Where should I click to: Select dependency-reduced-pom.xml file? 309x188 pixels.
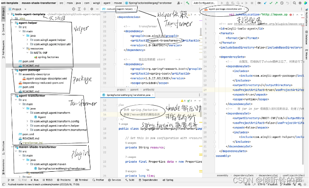pyautogui.click(x=41, y=83)
